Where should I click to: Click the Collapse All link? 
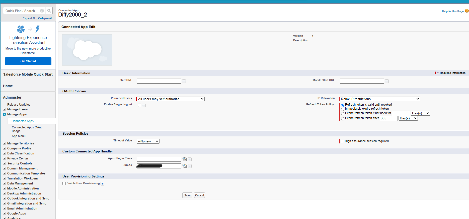(x=45, y=18)
